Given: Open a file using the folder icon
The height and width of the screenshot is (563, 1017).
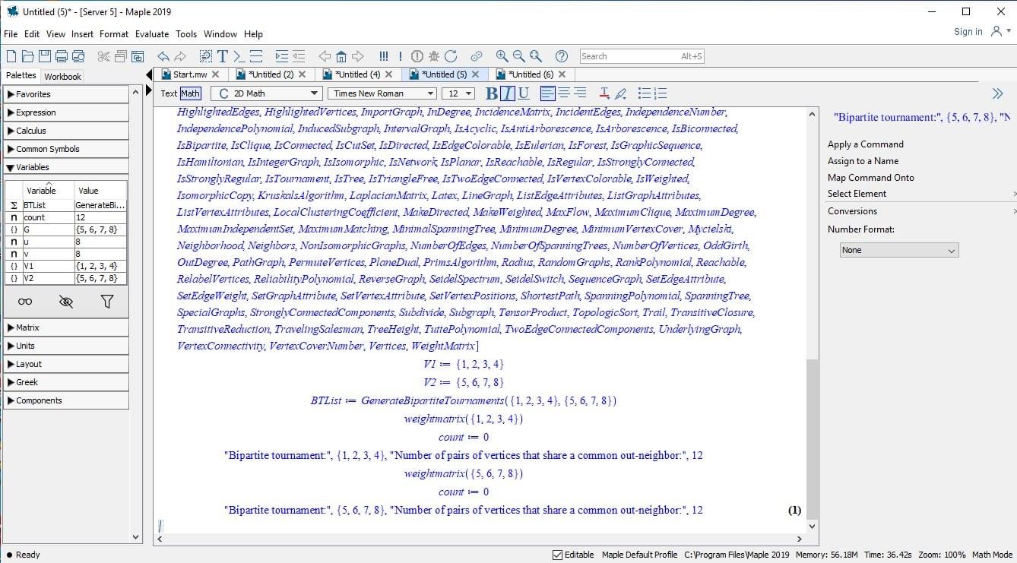Looking at the screenshot, I should [x=27, y=56].
